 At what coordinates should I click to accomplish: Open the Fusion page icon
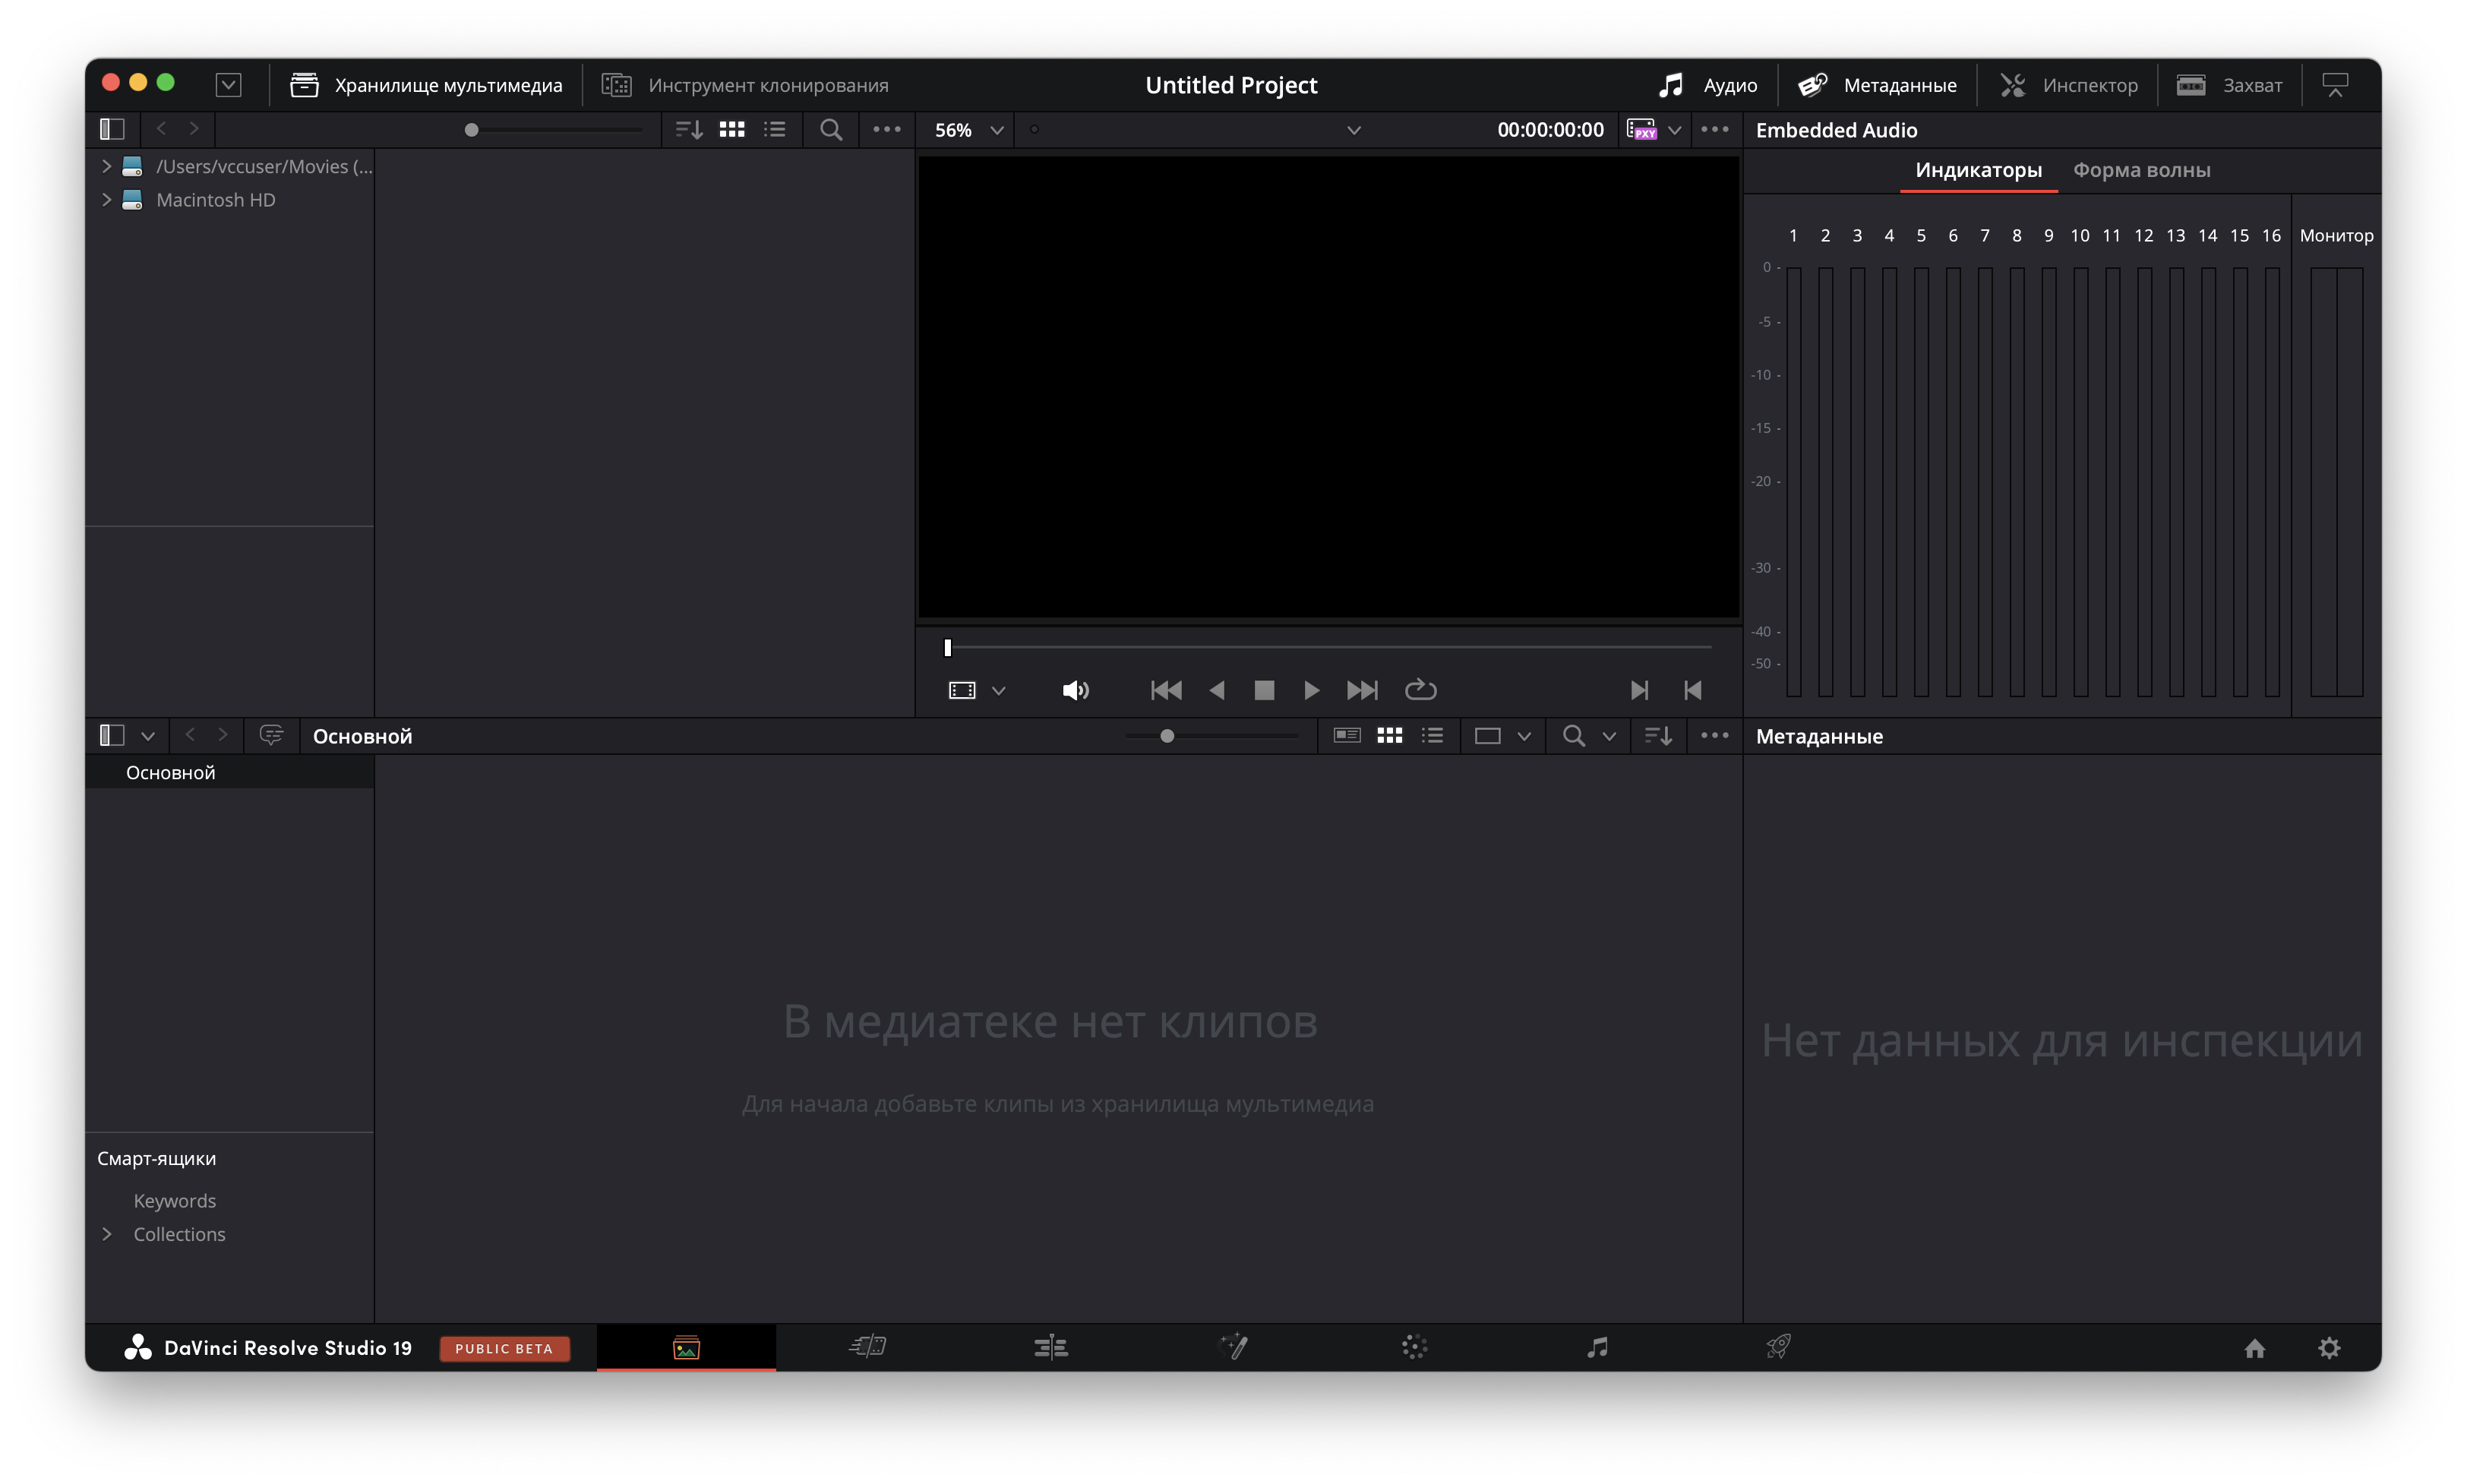tap(1233, 1347)
